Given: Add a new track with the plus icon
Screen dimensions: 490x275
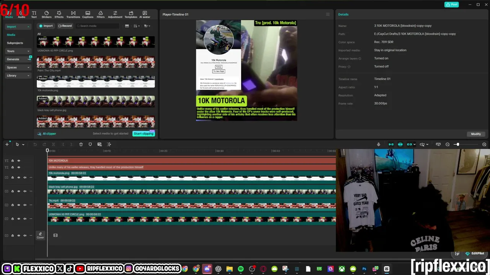Looking at the screenshot, I should (7, 144).
